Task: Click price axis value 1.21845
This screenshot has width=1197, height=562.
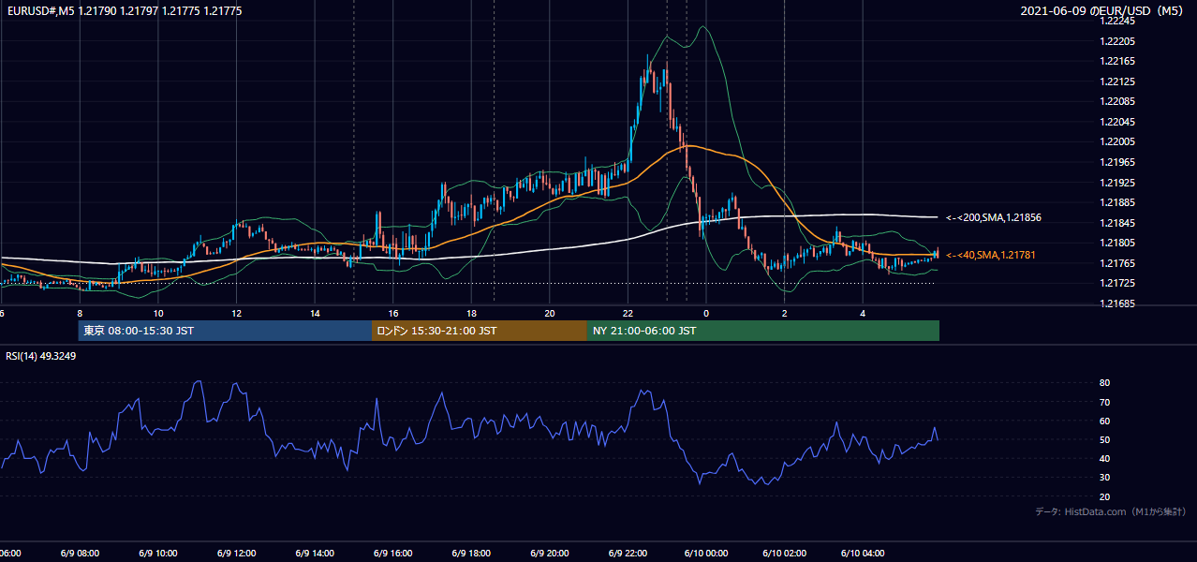Action: coord(1116,223)
